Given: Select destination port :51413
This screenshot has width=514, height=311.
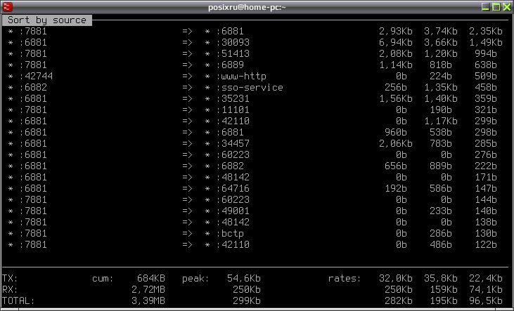Looking at the screenshot, I should tap(233, 53).
